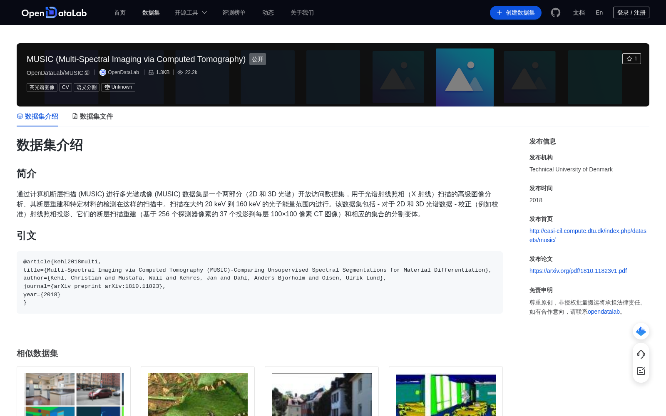Switch to the 数据集介绍 tab
This screenshot has height=416, width=666.
(37, 116)
